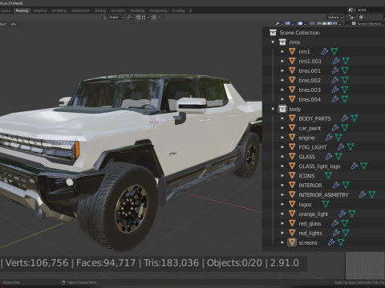This screenshot has height=288, width=385.
Task: Click the red_lights green mesh data icon
Action: tap(346, 233)
